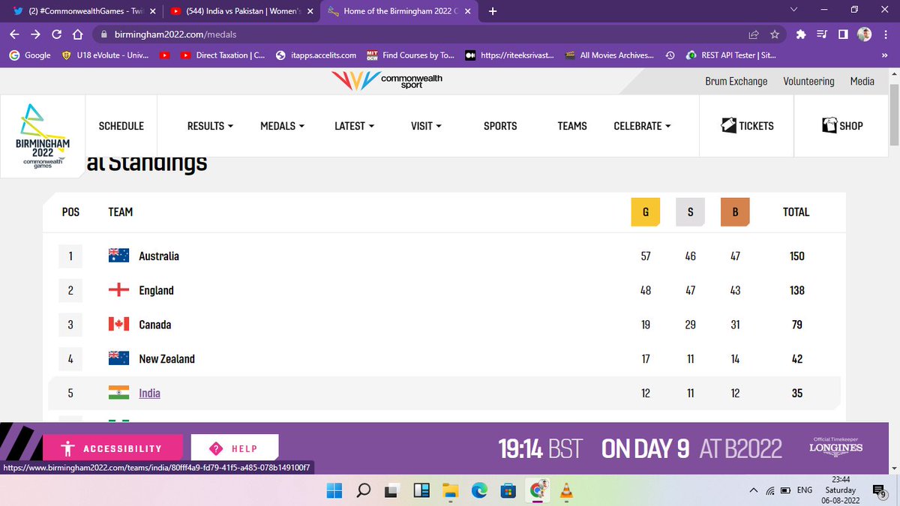Click the share page icon in address bar
Image resolution: width=900 pixels, height=506 pixels.
pyautogui.click(x=754, y=34)
